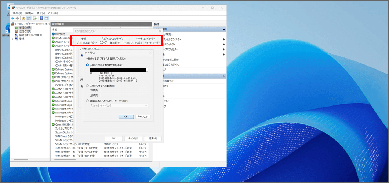Click the Forward arrow toolbar icon
Screen dimensions: 389x183
[17, 18]
